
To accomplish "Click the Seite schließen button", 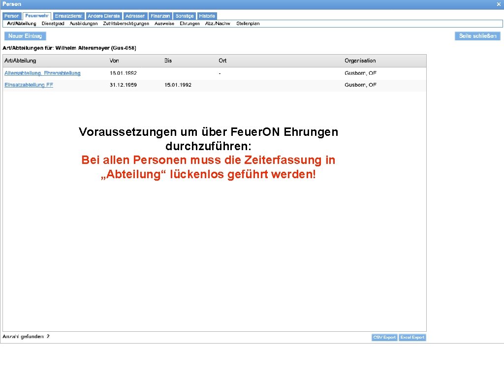I will (477, 36).
